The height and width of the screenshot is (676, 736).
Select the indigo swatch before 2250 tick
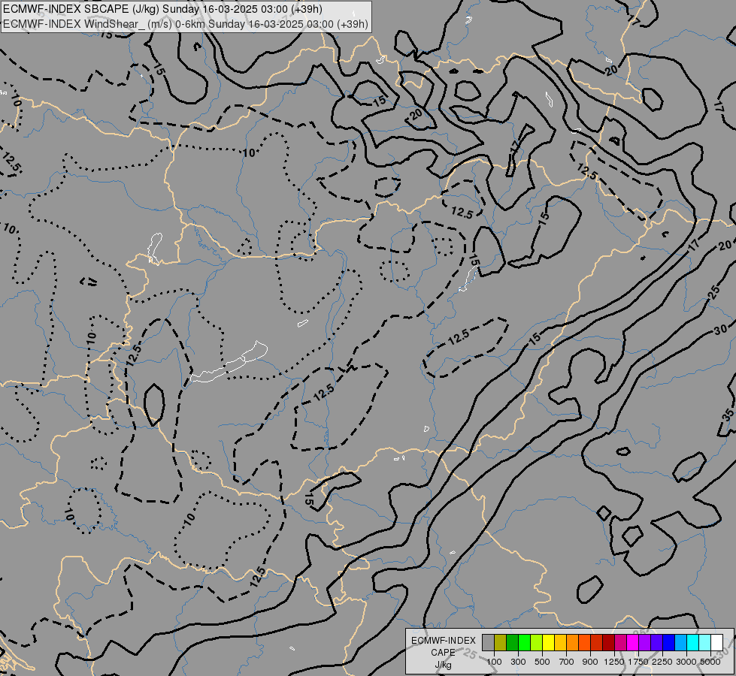pyautogui.click(x=656, y=643)
